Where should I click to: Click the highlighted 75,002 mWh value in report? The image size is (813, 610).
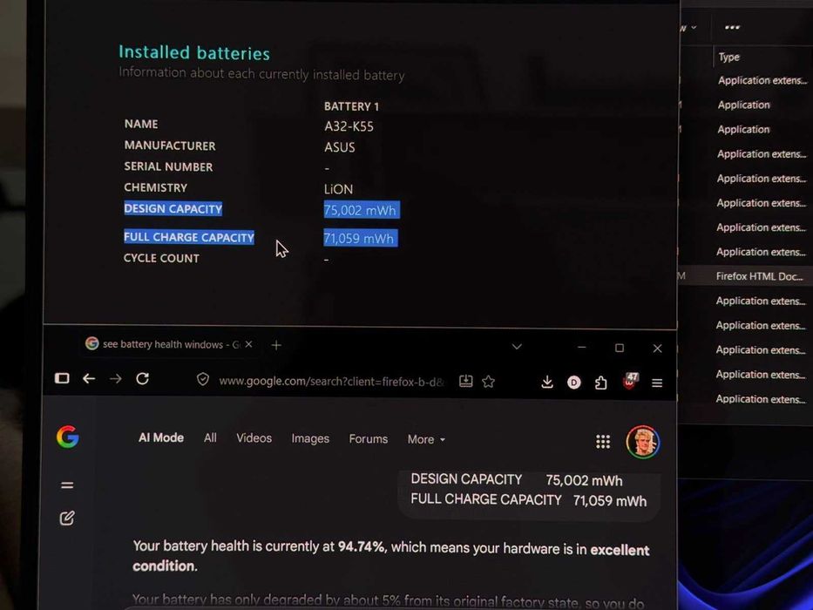pos(362,210)
